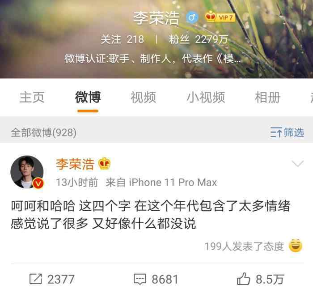This screenshot has width=313, height=289.
Task: Tap the blue male gender icon
Action: click(x=192, y=17)
